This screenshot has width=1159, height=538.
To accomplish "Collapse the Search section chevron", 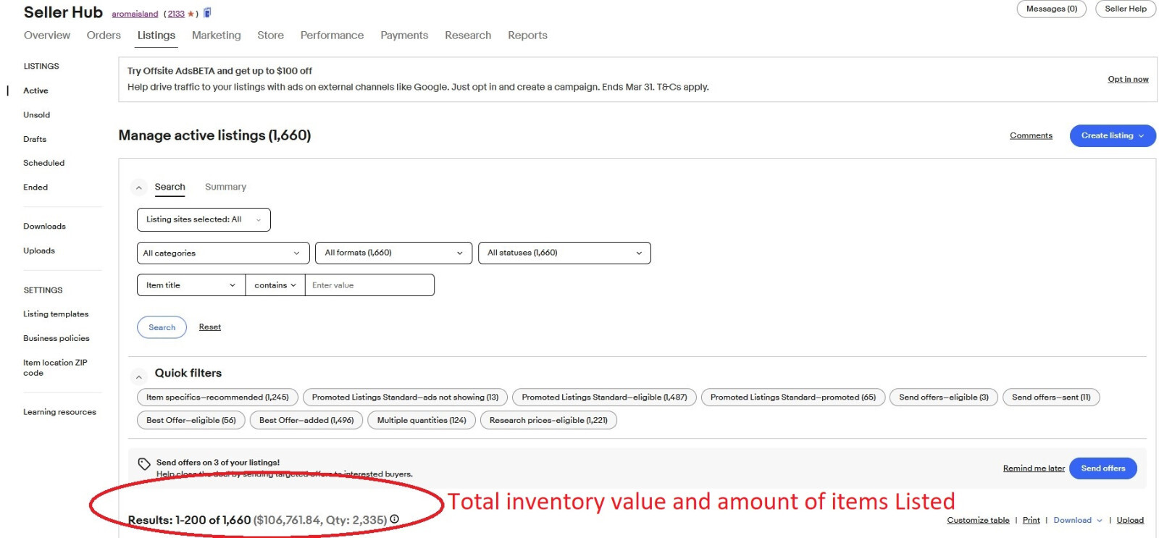I will 139,188.
